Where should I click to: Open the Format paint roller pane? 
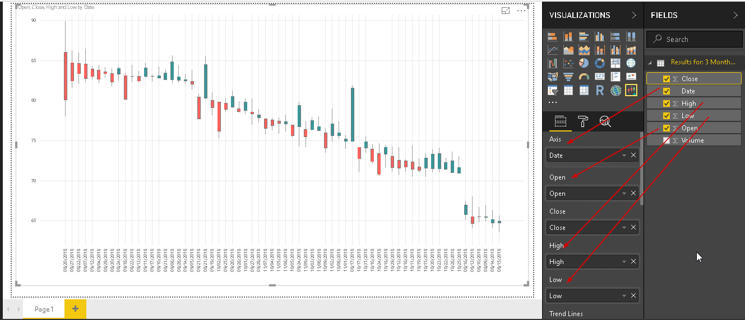point(583,121)
